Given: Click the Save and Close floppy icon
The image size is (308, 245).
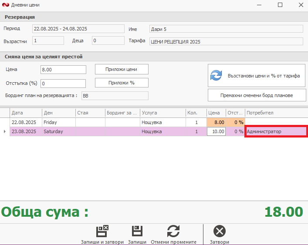Looking at the screenshot, I should point(102,231).
